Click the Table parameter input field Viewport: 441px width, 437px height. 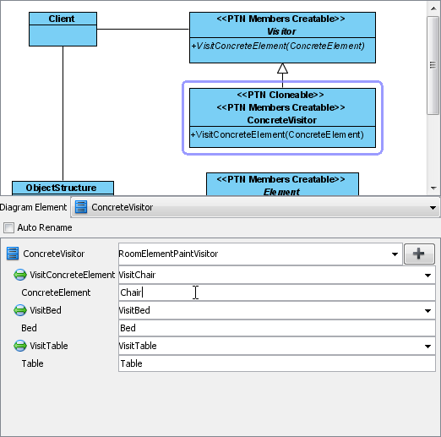[277, 363]
